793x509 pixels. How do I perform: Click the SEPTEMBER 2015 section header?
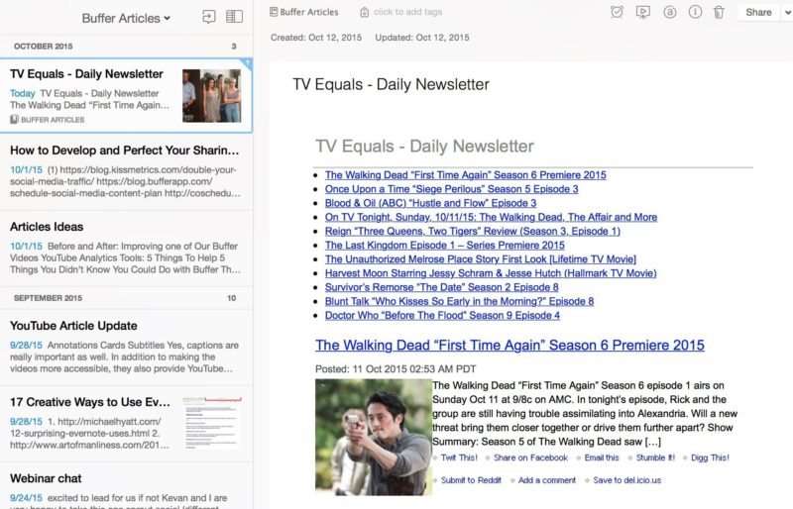pyautogui.click(x=127, y=298)
